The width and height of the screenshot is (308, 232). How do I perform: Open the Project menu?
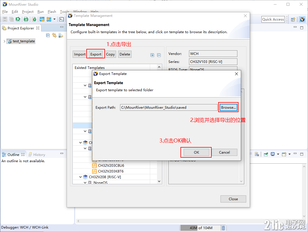tap(28, 12)
